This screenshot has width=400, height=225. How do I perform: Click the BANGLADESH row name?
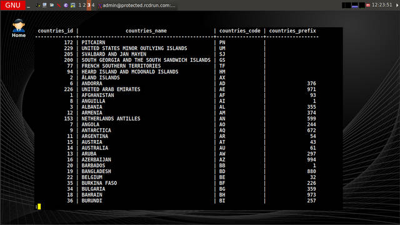click(x=96, y=172)
